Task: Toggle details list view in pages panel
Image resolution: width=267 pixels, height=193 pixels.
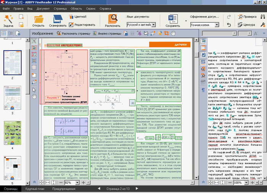Action: pyautogui.click(x=11, y=33)
